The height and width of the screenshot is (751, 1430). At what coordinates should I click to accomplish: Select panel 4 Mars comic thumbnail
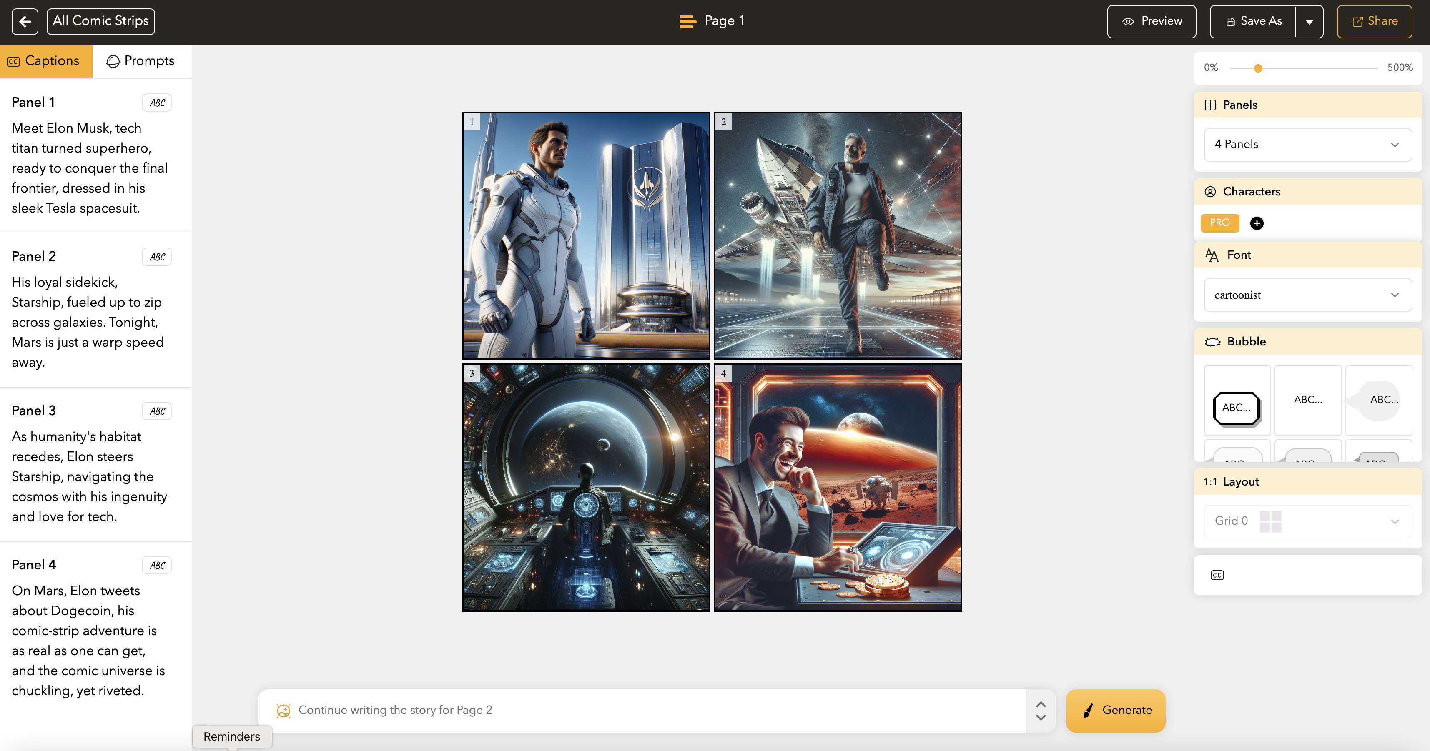(x=837, y=487)
